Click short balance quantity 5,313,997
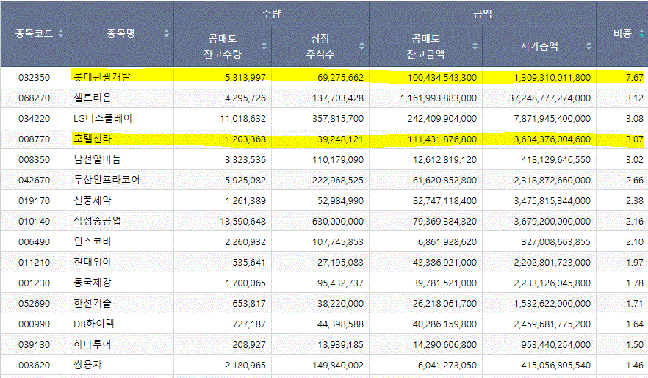 245,78
